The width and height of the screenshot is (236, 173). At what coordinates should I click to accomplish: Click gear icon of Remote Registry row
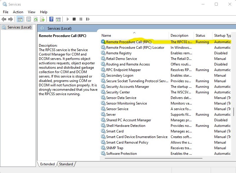pos(103,53)
